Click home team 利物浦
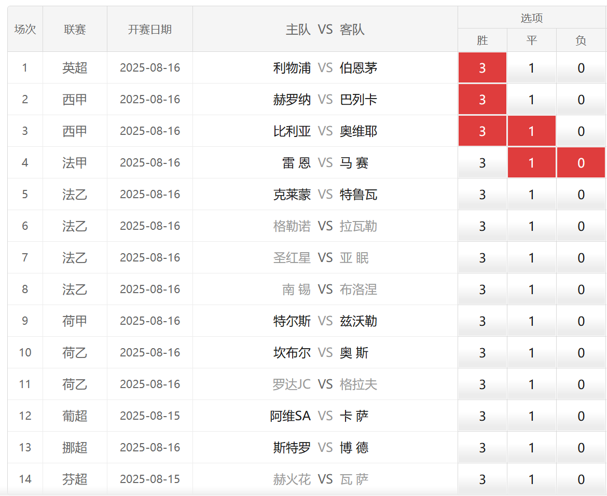Screen dimensions: 607x496 click(292, 68)
